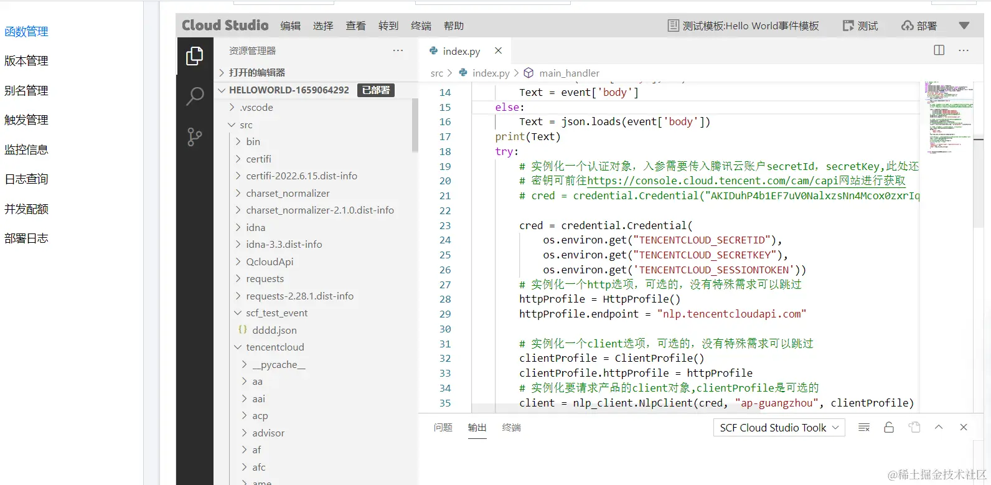991x485 pixels.
Task: Toggle the output scroll lock icon
Action: [x=889, y=427]
